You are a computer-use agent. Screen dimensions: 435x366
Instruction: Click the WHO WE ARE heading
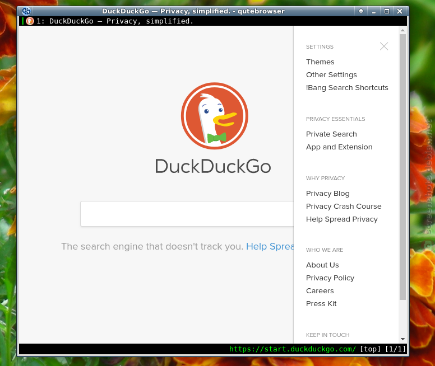pos(325,250)
